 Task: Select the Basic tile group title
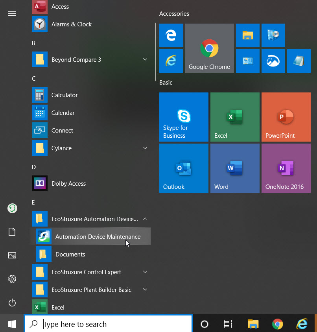[166, 83]
